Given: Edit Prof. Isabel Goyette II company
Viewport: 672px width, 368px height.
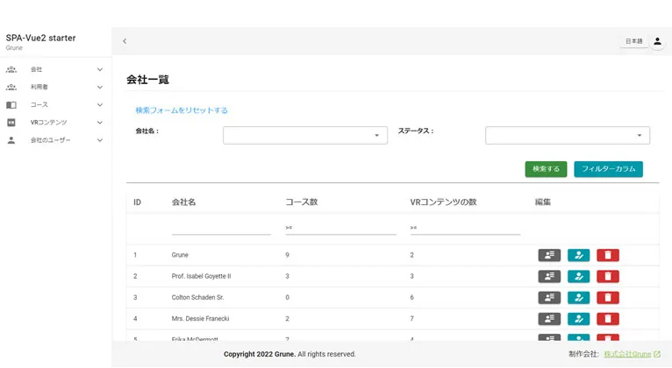Looking at the screenshot, I should point(578,276).
